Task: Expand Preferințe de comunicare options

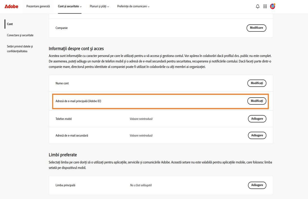Action: click(x=133, y=6)
